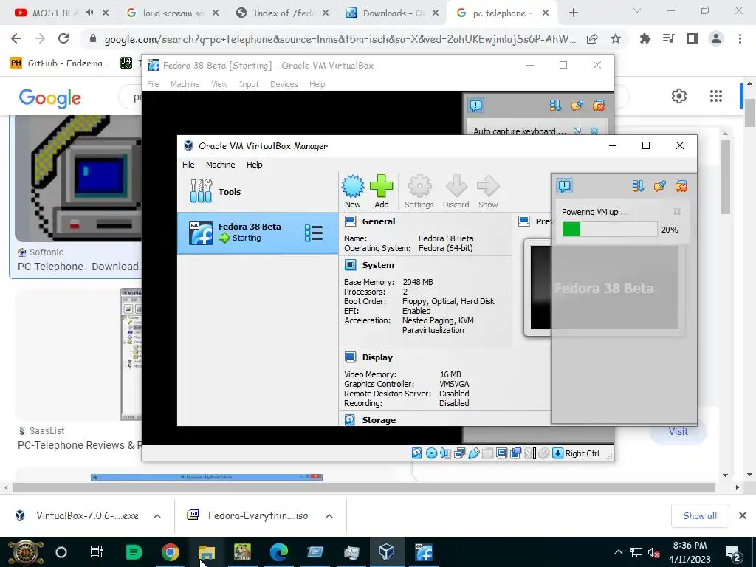Viewport: 756px width, 567px height.
Task: Bookmark this page with the star icon
Action: (616, 38)
